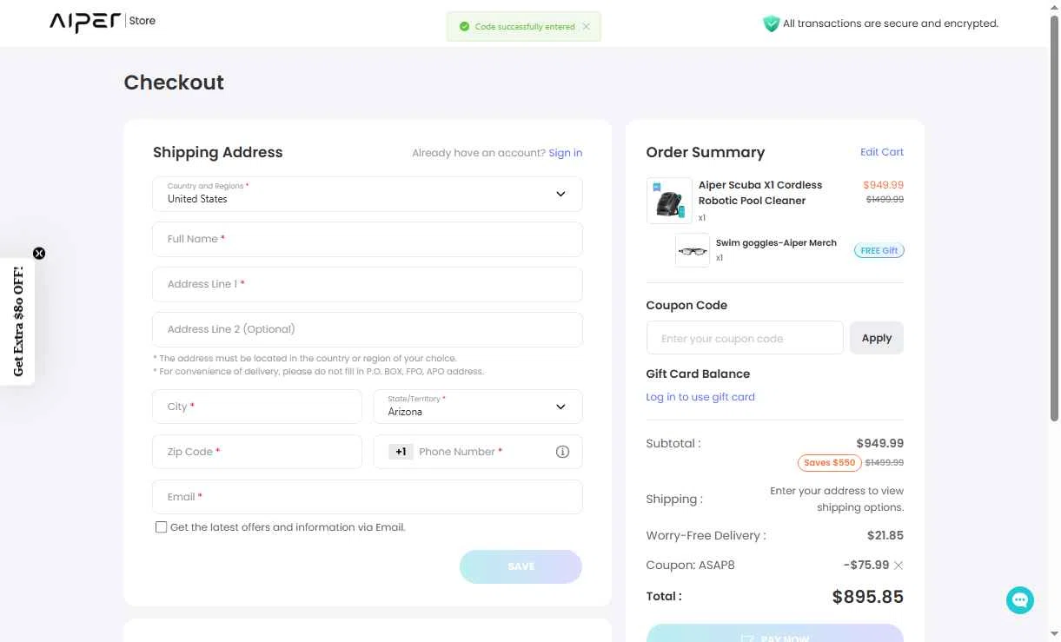Click the total amount $895.85
This screenshot has height=642, width=1061.
coord(867,597)
